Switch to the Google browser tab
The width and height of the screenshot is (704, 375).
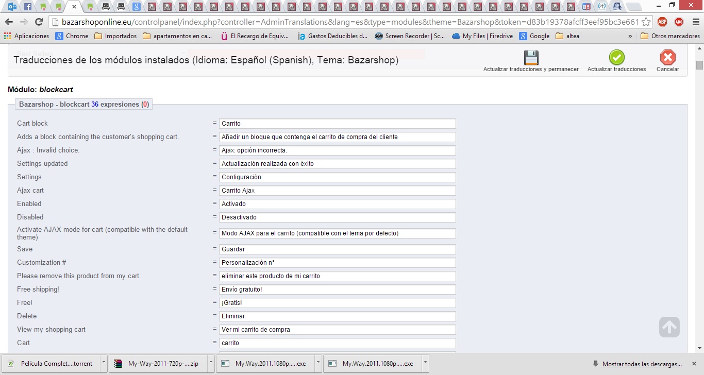coord(136,7)
